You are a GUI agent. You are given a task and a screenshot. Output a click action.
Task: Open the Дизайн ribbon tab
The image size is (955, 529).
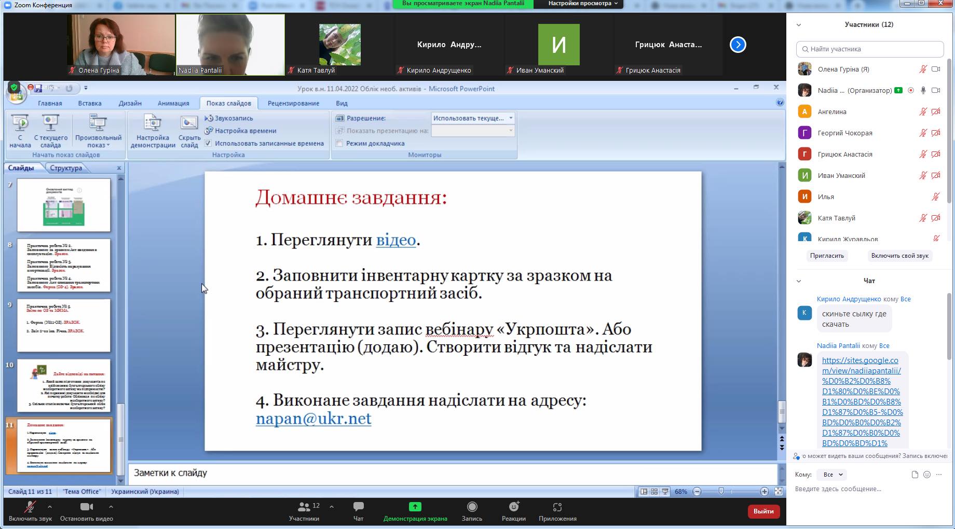pyautogui.click(x=130, y=103)
